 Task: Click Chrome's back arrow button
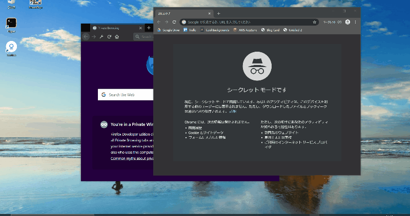(x=159, y=22)
